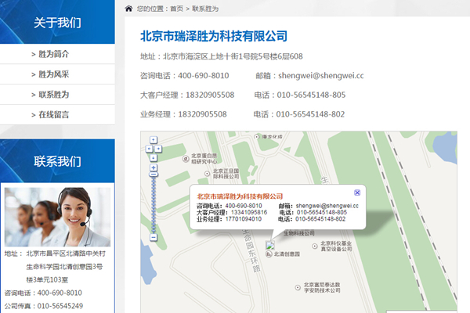This screenshot has width=470, height=313.
Task: Click the home icon in breadcrumb
Action: point(128,9)
